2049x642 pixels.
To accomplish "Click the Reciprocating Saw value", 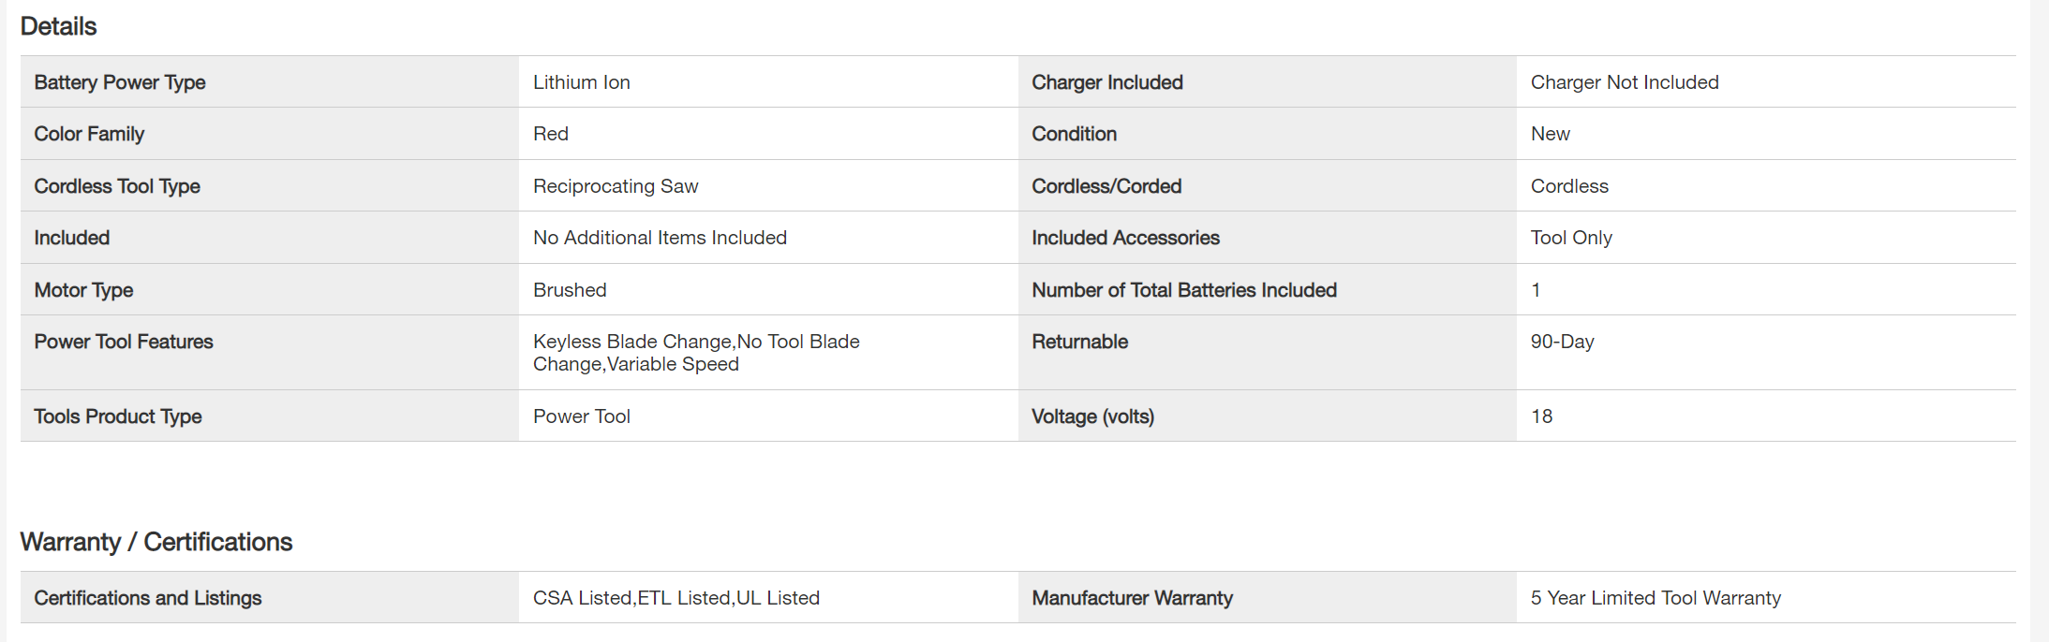I will [x=616, y=186].
